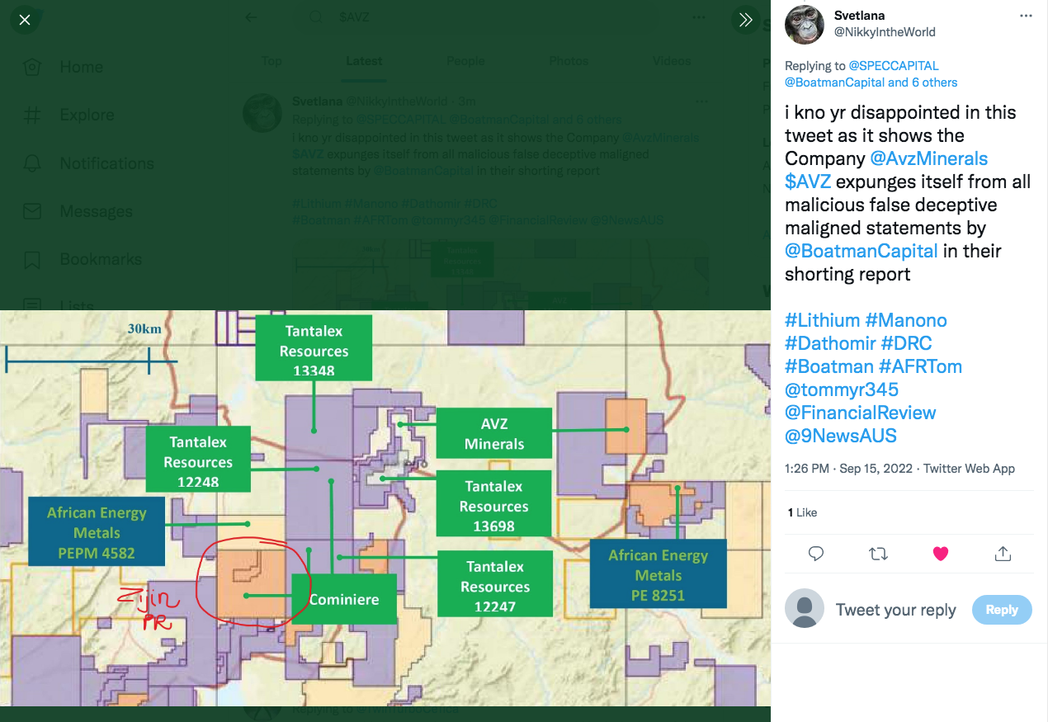
Task: Click the $AVZ cashtag link
Action: pos(808,182)
